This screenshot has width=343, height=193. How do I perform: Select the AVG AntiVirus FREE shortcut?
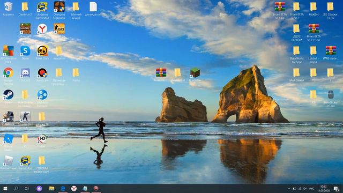(x=9, y=51)
